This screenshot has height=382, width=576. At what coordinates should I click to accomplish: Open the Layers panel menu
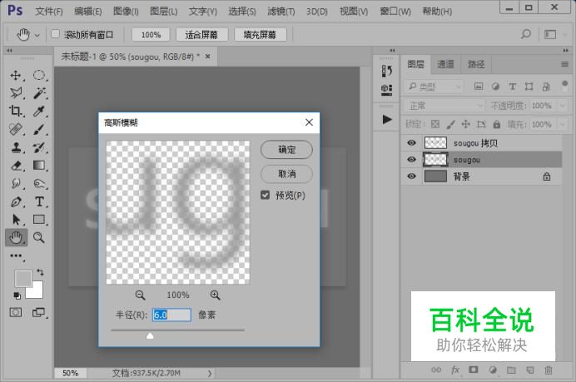[x=564, y=64]
